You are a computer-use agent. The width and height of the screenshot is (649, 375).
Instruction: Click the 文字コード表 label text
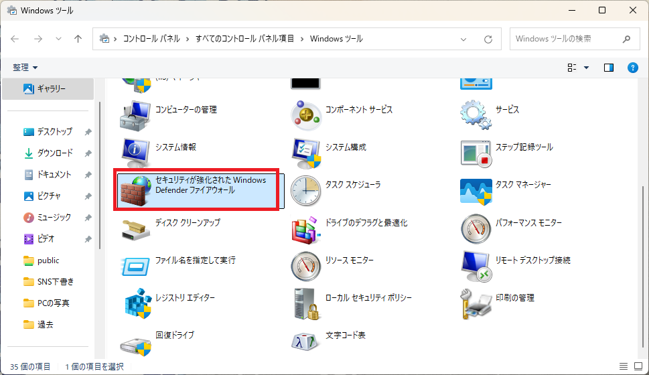(x=345, y=335)
